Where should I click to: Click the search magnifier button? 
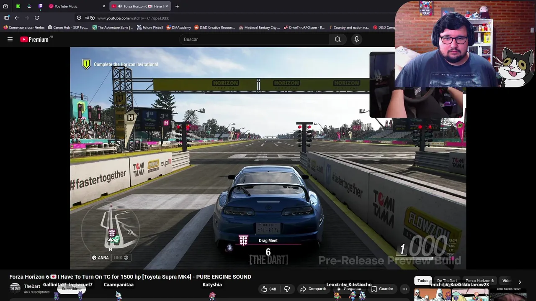(x=338, y=39)
